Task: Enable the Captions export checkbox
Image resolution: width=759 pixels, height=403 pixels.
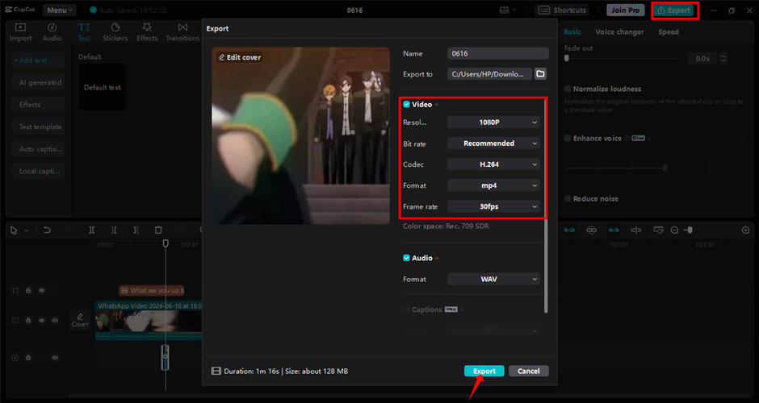Action: pos(407,310)
